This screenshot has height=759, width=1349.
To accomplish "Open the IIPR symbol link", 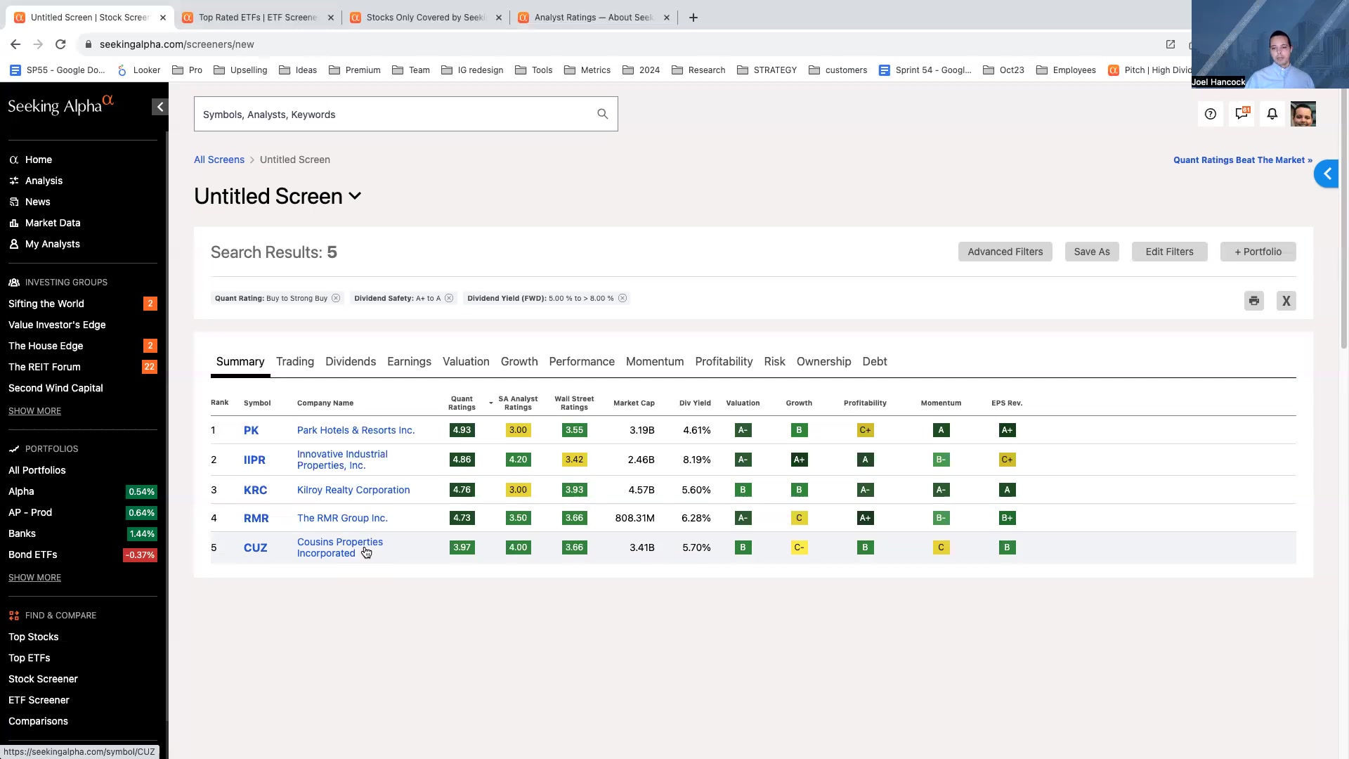I will [254, 460].
